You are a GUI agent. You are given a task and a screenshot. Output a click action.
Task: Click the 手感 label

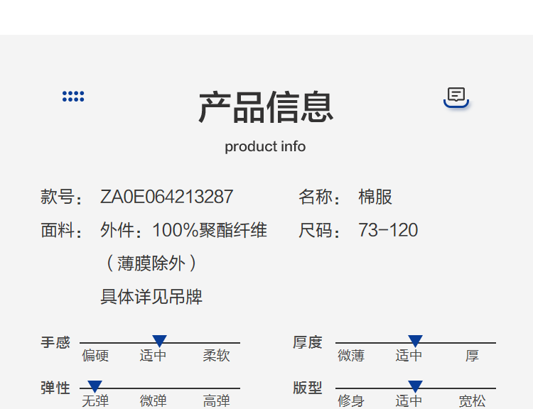55,342
